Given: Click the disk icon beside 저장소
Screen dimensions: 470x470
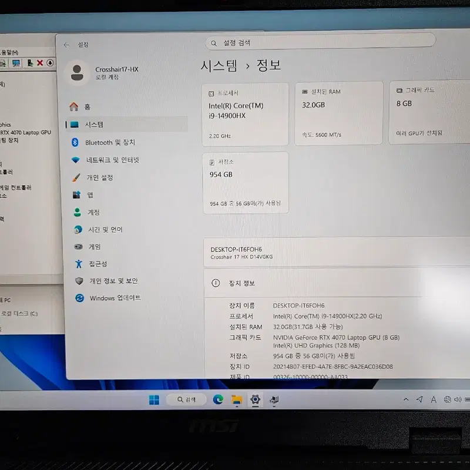Looking at the screenshot, I should pos(212,163).
